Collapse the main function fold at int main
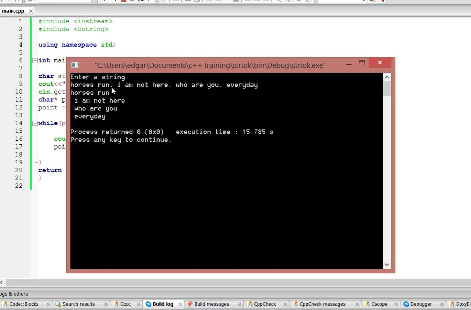This screenshot has width=471, height=310. click(x=35, y=60)
